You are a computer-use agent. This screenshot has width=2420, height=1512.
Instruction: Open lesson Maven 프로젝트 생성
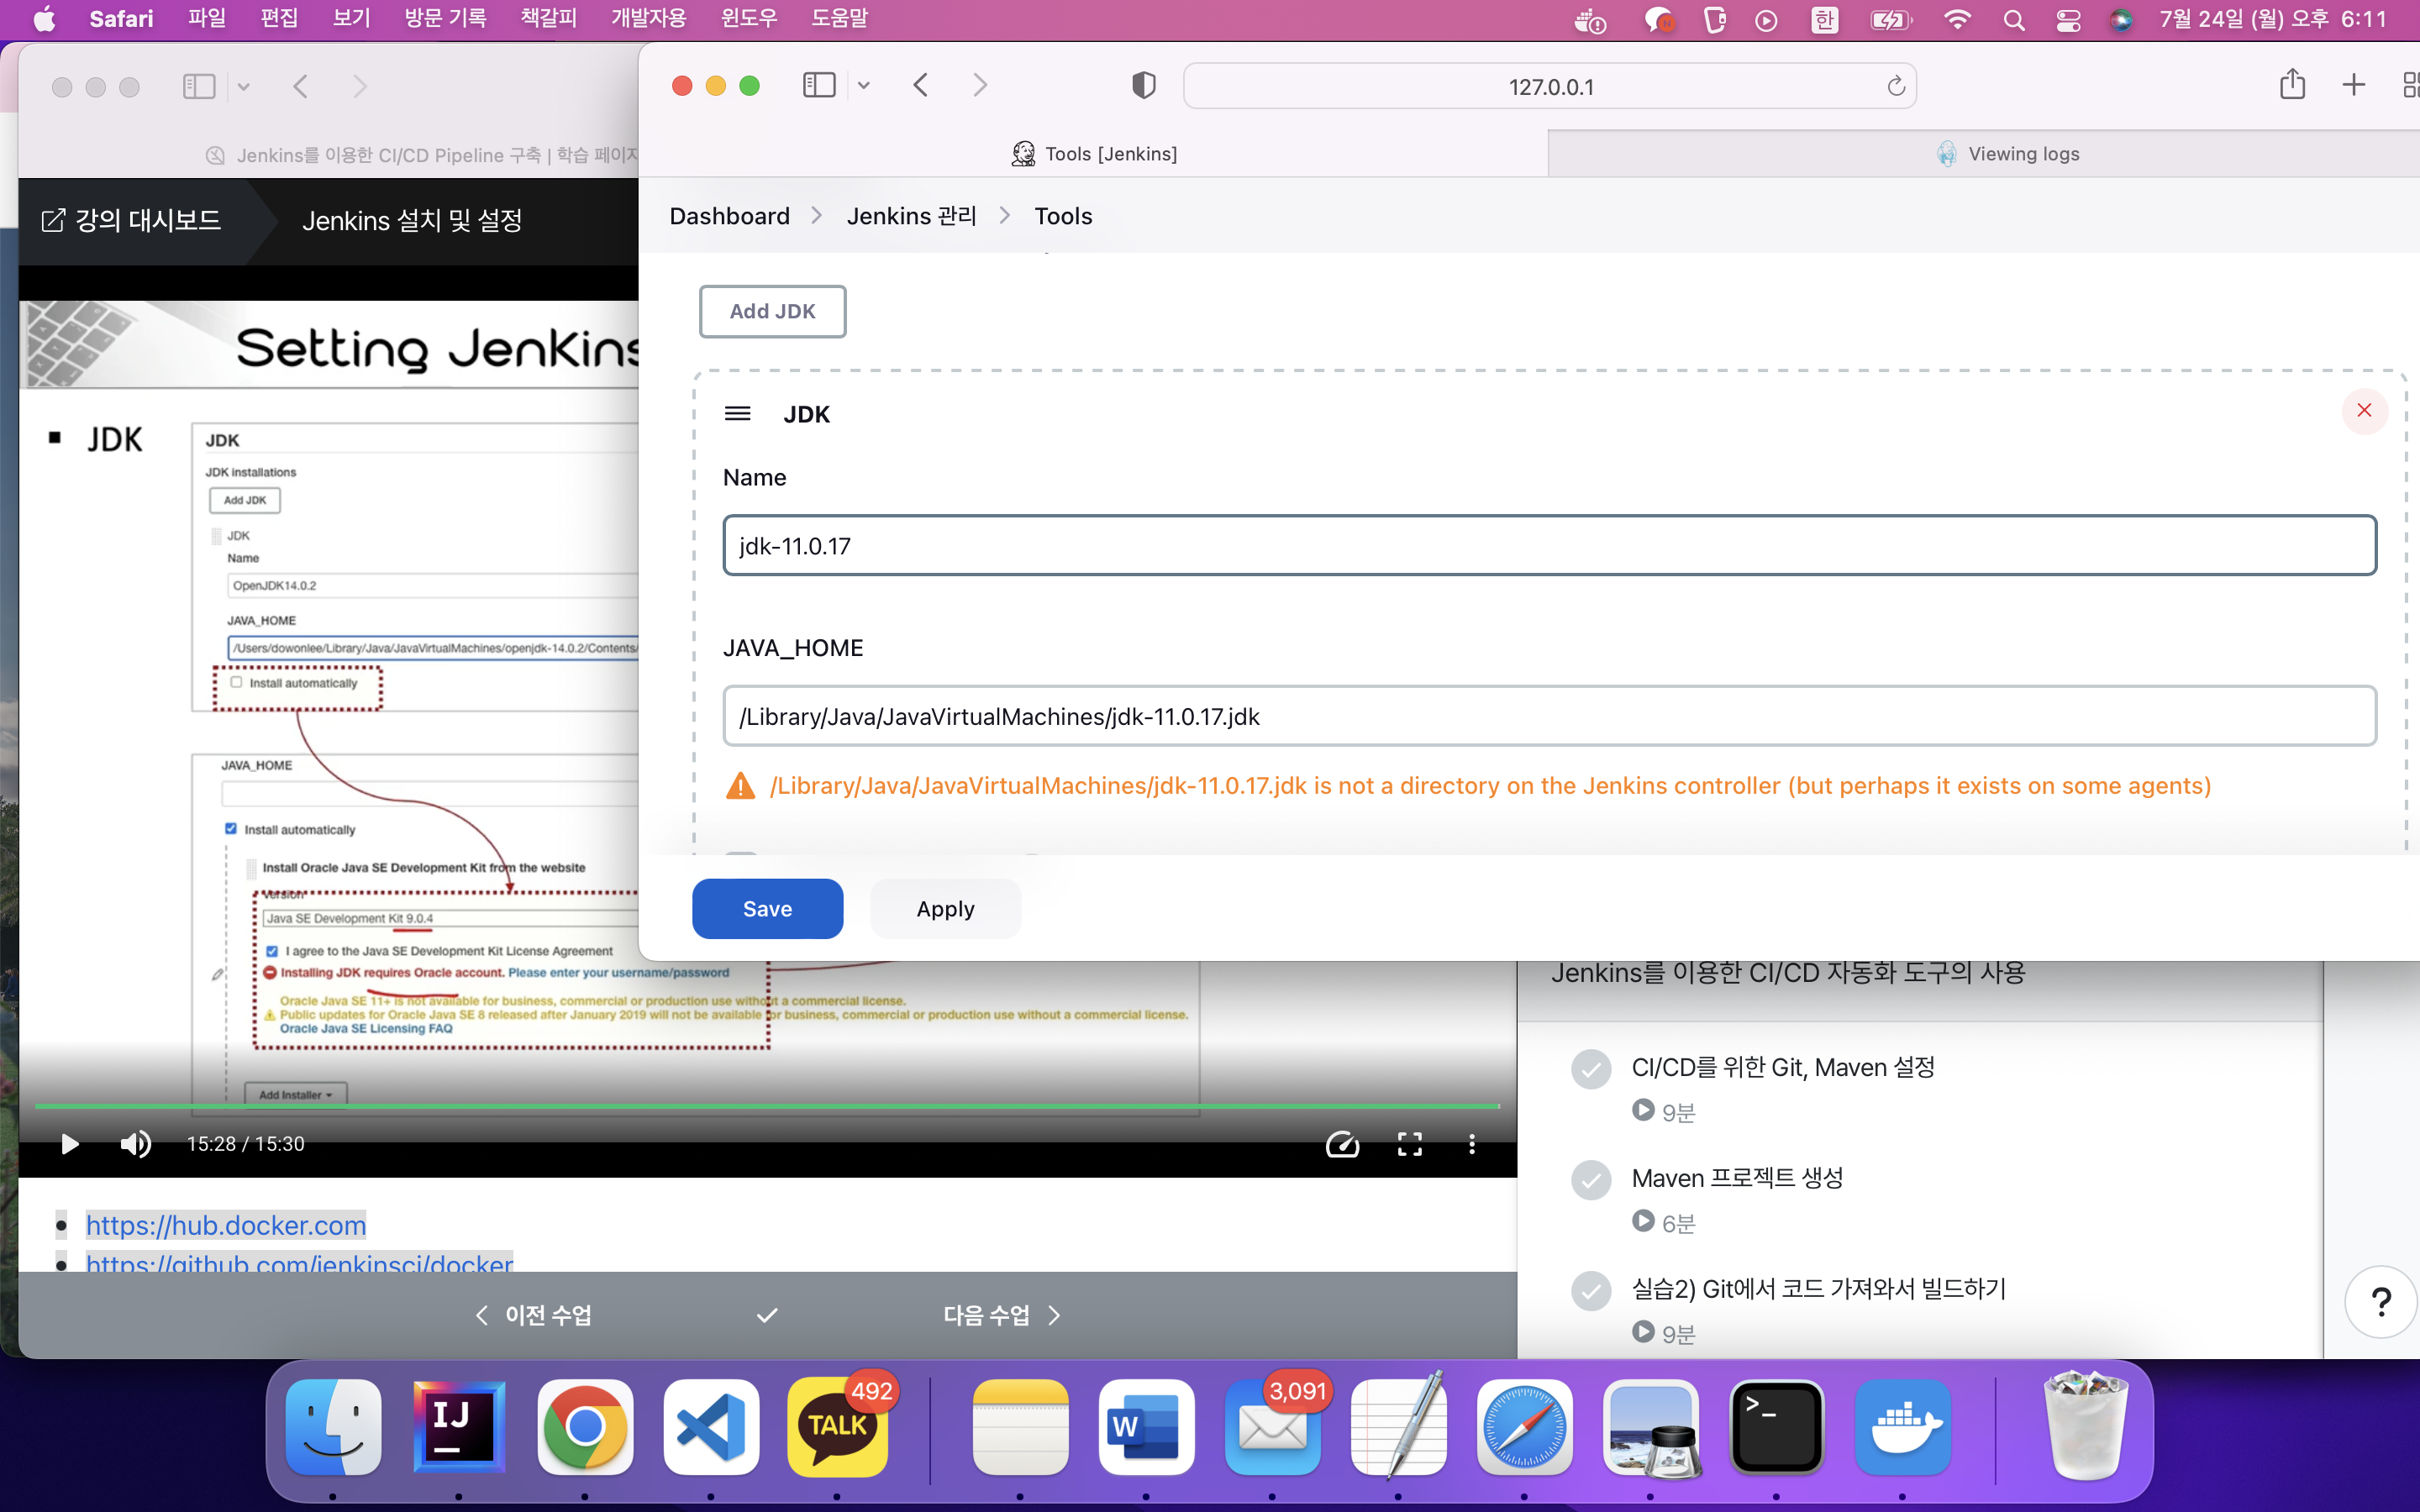coord(1737,1178)
